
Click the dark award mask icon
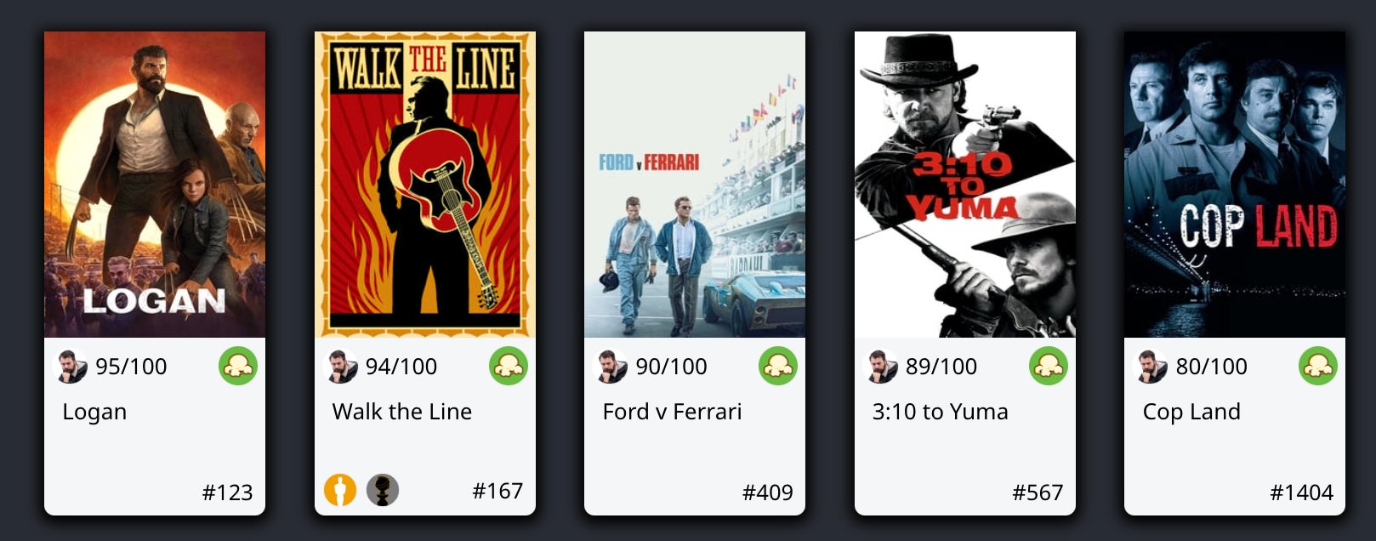tap(383, 490)
